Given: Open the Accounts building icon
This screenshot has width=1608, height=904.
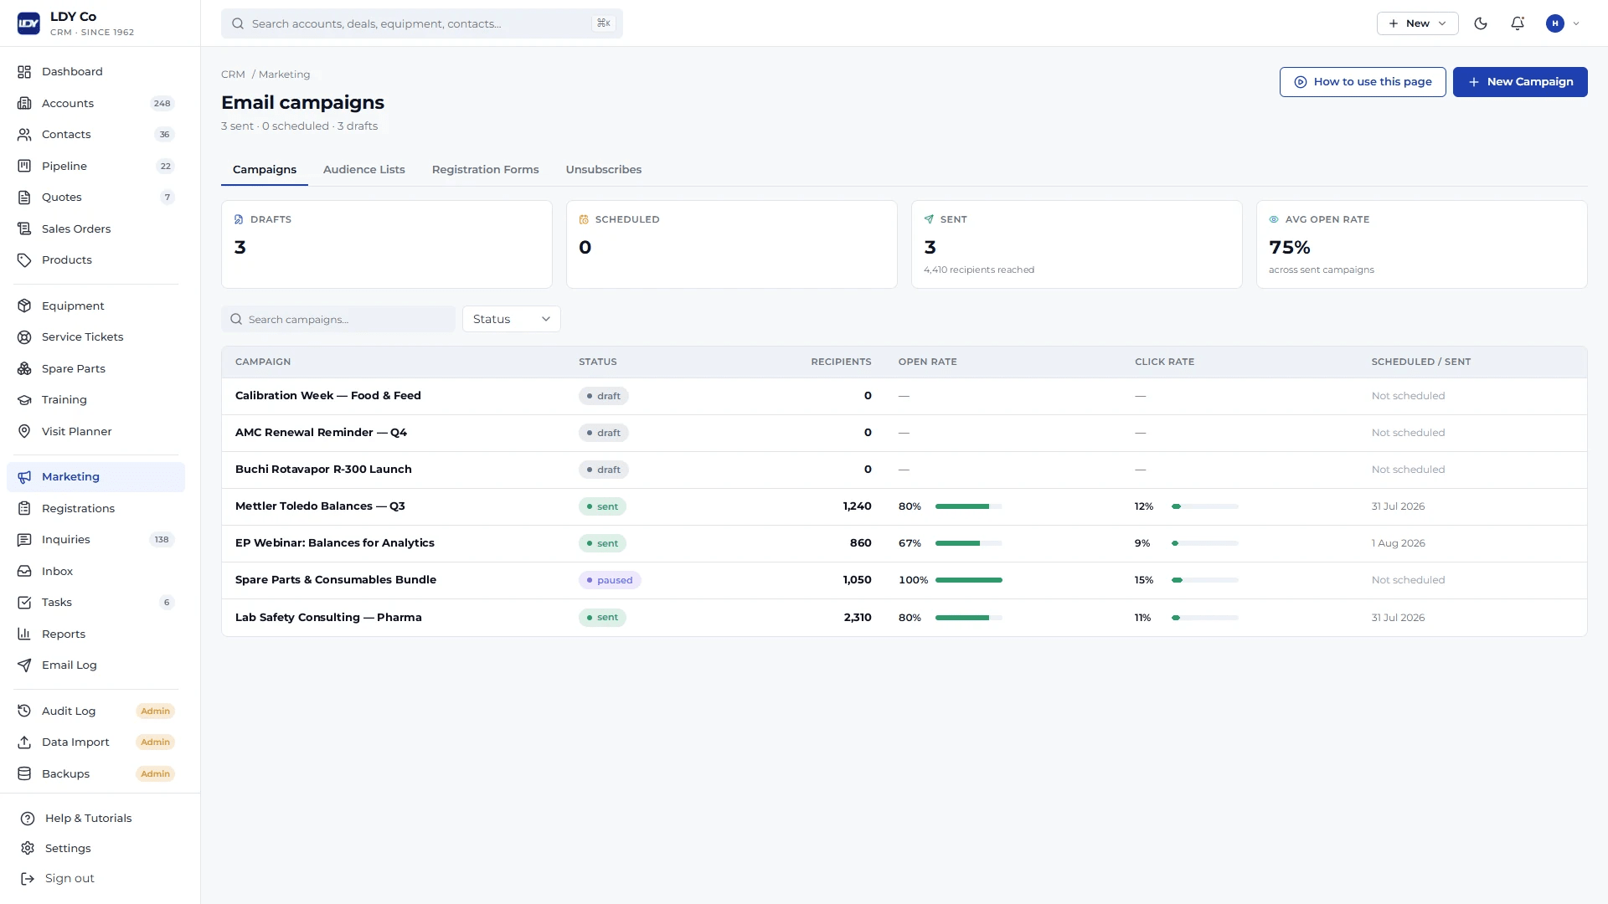Looking at the screenshot, I should click(24, 104).
